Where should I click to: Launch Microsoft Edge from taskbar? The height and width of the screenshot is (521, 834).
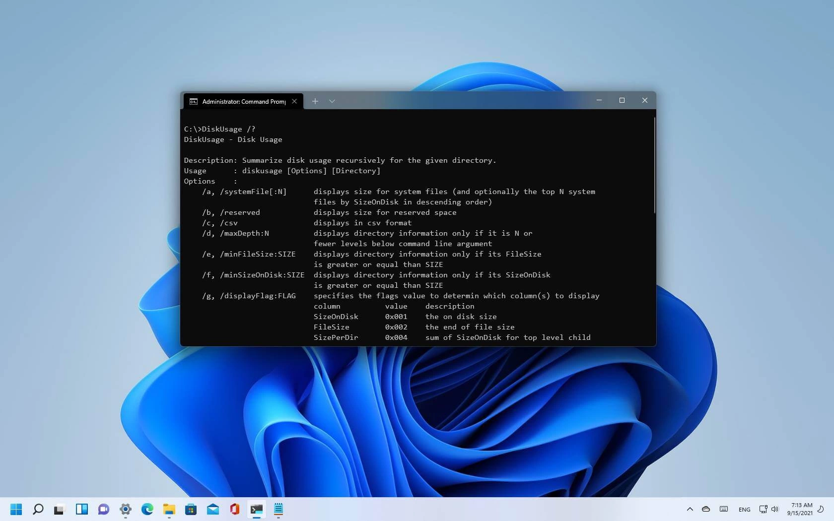[147, 509]
